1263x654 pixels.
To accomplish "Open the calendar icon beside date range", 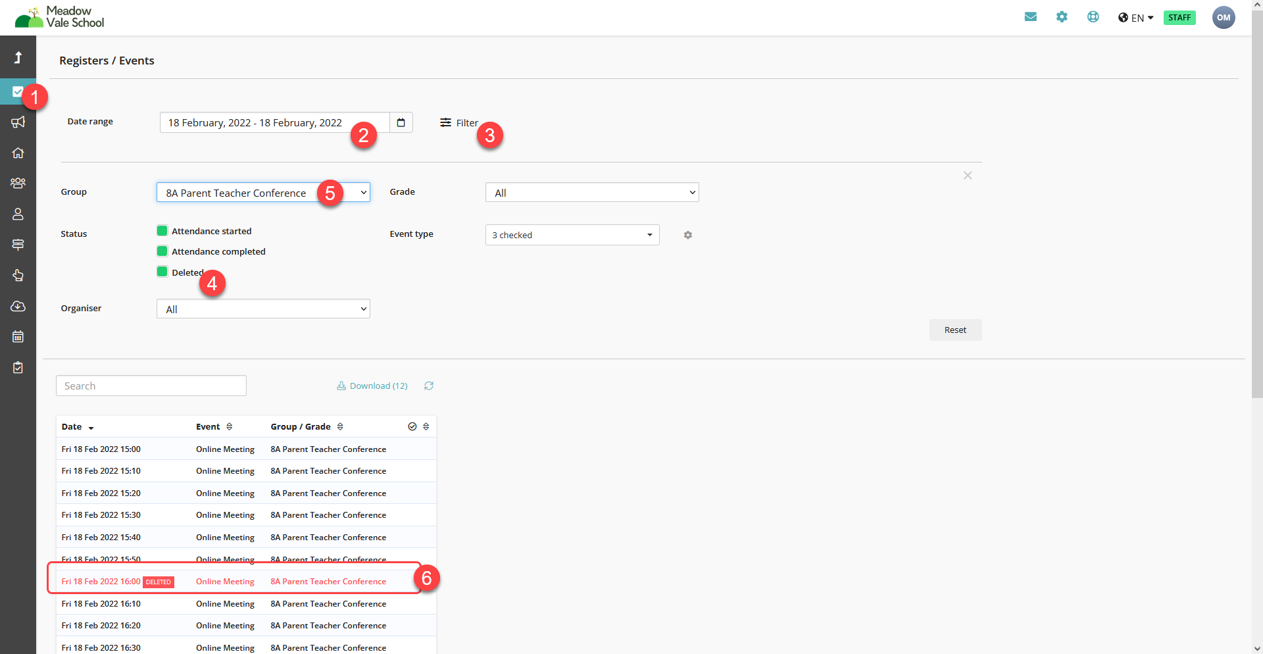I will (x=401, y=123).
